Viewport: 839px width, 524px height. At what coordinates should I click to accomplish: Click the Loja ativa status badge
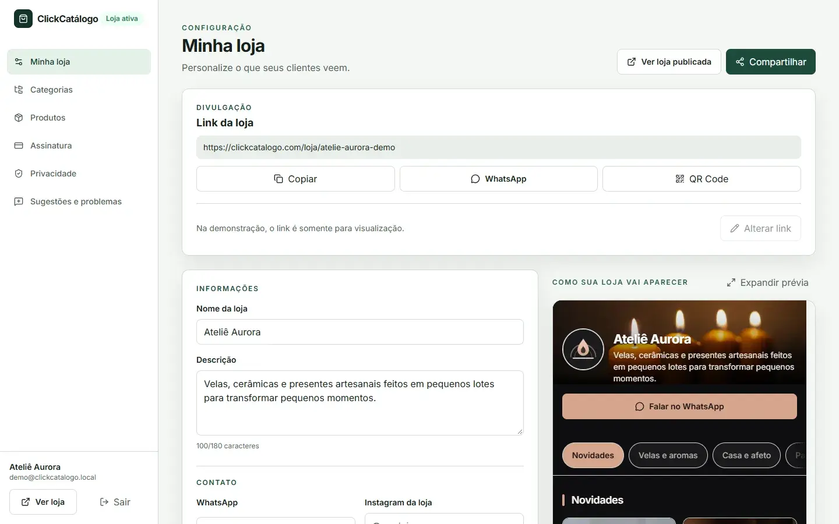pyautogui.click(x=122, y=19)
